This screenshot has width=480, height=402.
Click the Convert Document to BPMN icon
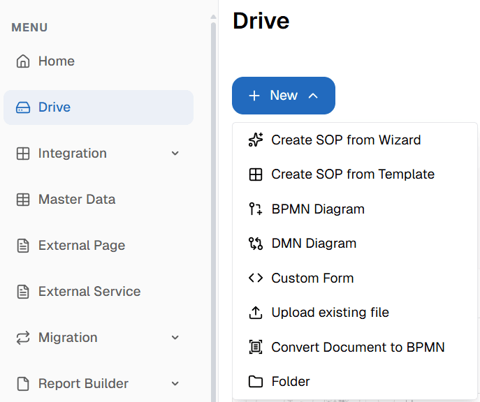click(256, 347)
